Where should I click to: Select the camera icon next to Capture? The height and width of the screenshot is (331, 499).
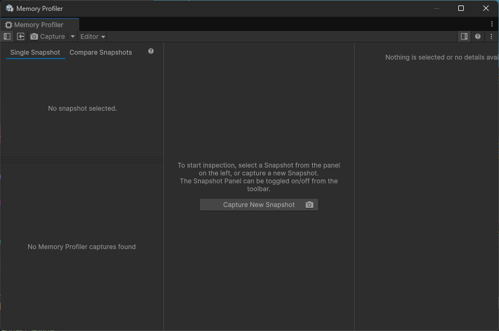(x=34, y=36)
